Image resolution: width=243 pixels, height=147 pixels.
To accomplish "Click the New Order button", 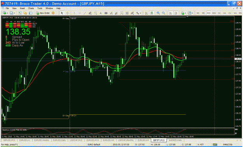I will point(43,13).
